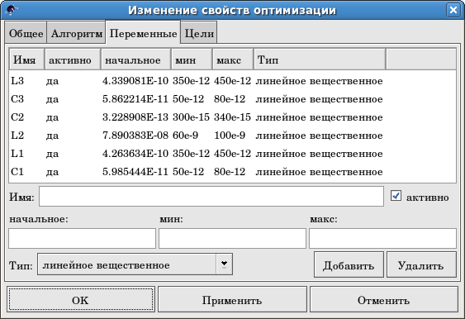Focus the Имя input field
465x319 pixels.
pyautogui.click(x=211, y=196)
